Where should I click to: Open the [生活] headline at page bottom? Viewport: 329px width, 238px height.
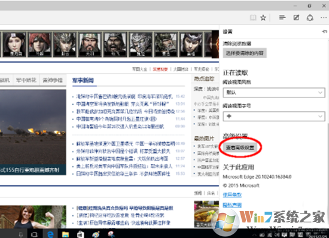[x=123, y=222]
